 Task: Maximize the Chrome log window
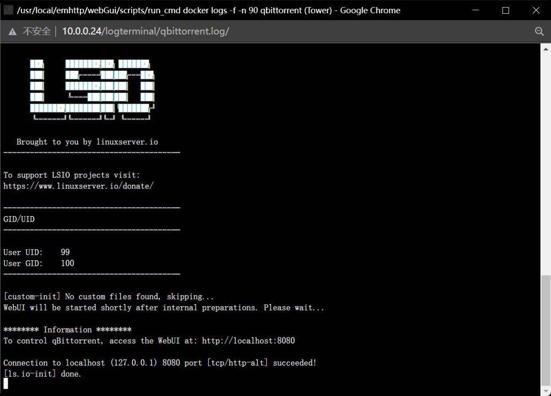tap(506, 10)
